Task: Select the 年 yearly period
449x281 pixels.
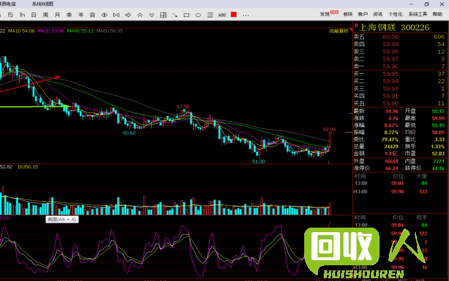Action: [81, 15]
